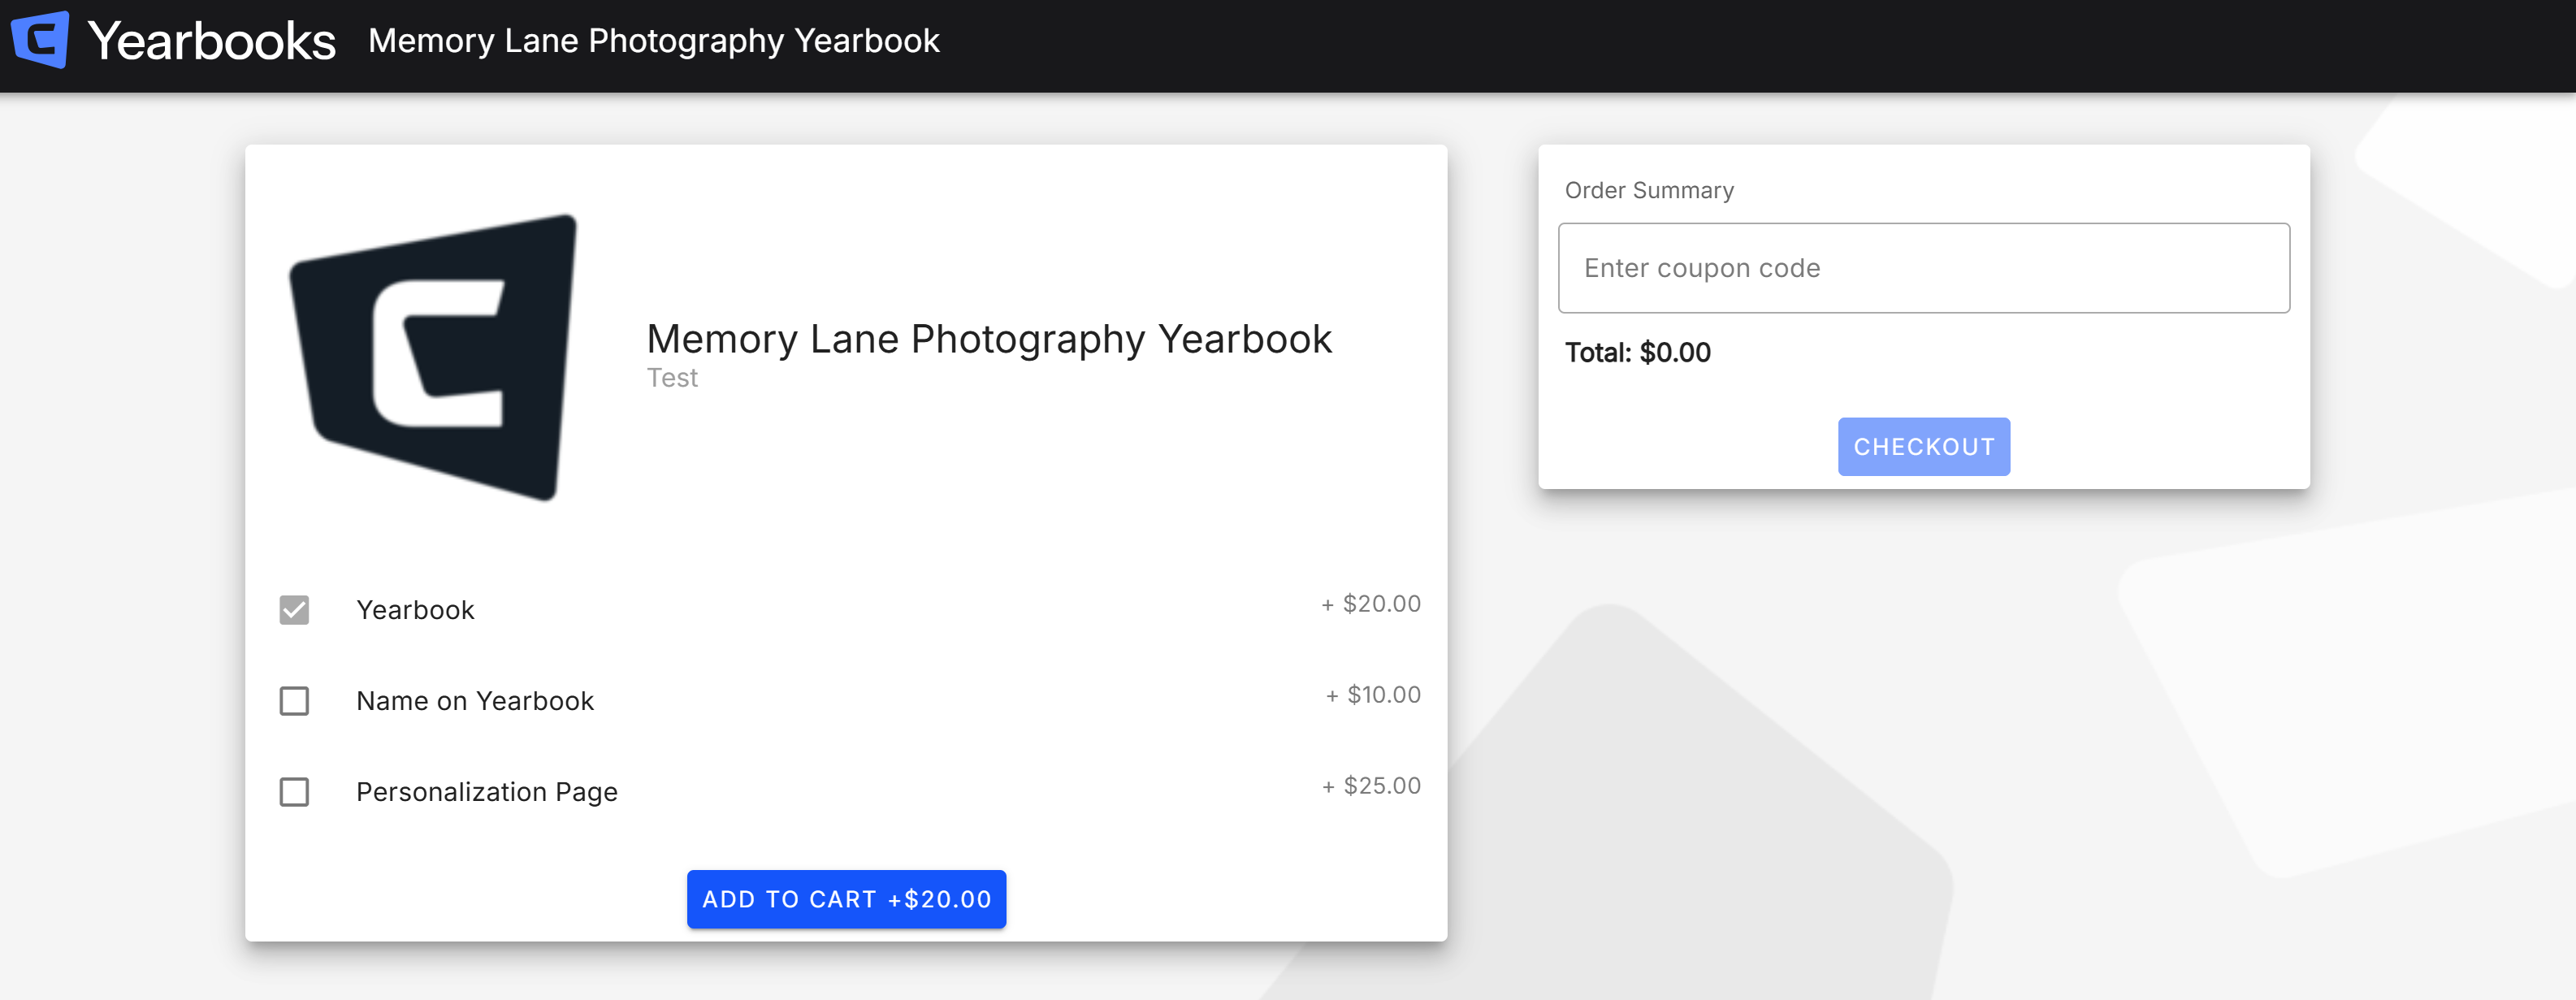The height and width of the screenshot is (1000, 2576).
Task: Click the 'Test' subtitle text
Action: [x=672, y=378]
